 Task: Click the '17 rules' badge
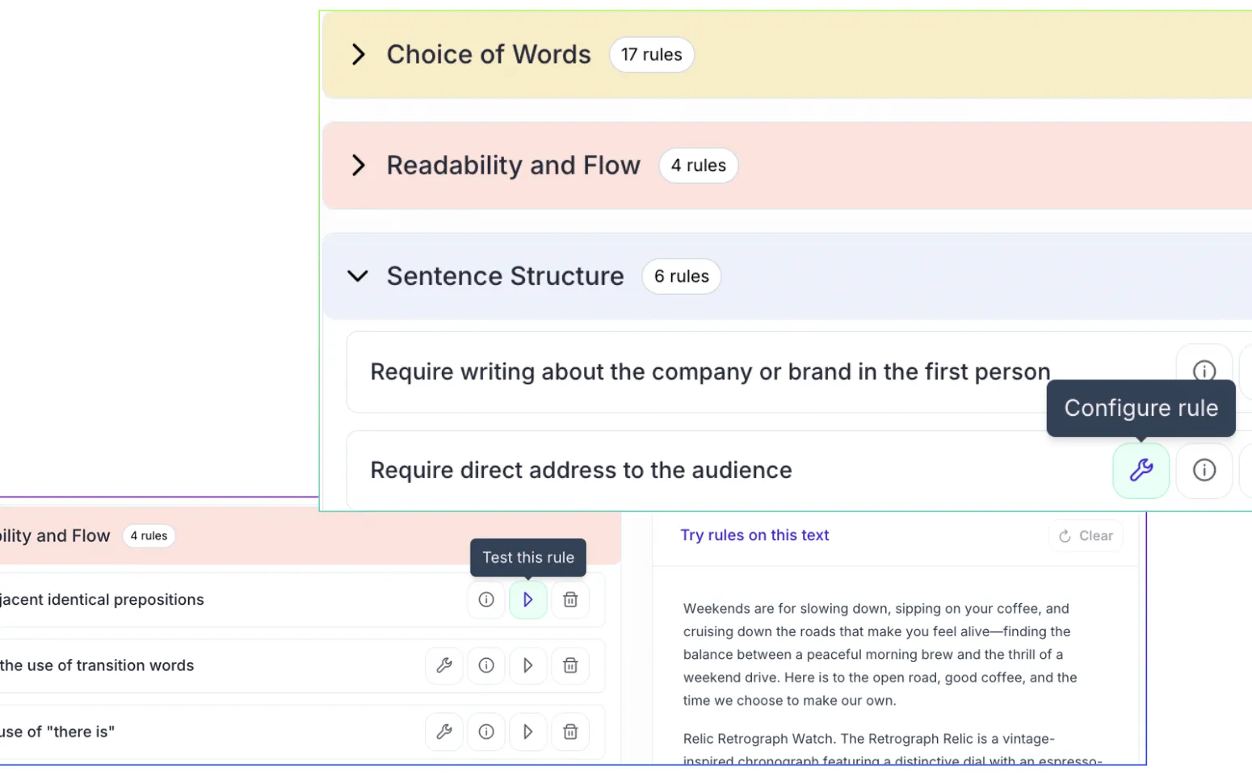point(651,54)
